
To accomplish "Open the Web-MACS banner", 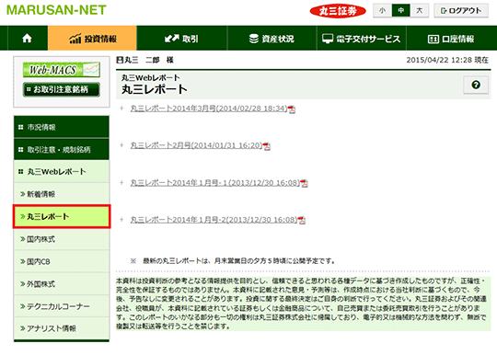I will click(62, 70).
